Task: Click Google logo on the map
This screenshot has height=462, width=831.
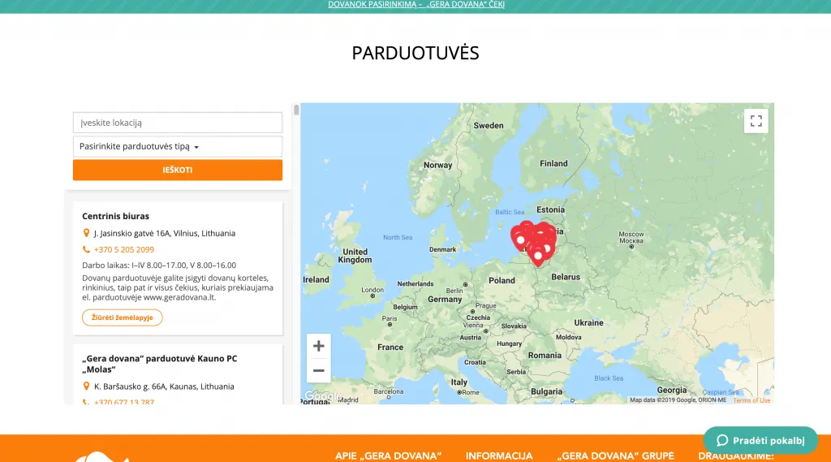Action: (321, 396)
